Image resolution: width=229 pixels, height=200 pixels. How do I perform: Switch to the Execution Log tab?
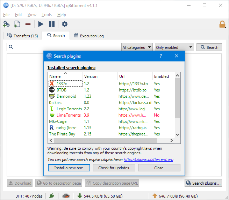point(89,36)
